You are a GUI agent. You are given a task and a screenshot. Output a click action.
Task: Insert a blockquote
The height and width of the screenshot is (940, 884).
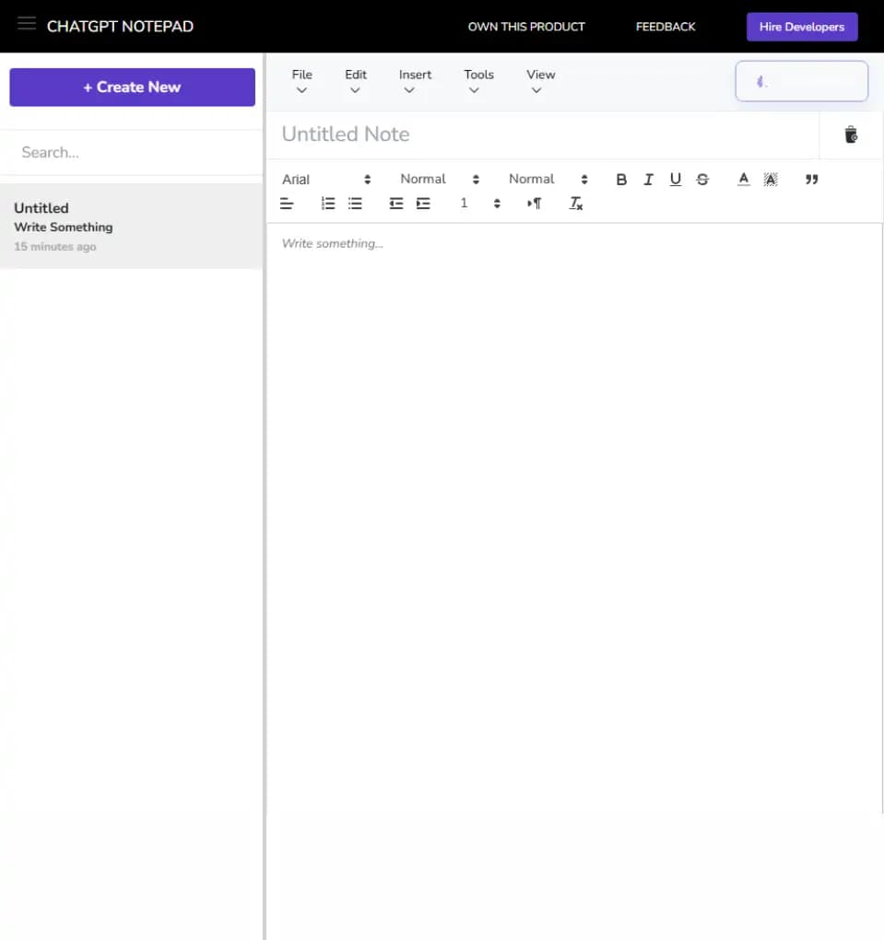click(811, 180)
